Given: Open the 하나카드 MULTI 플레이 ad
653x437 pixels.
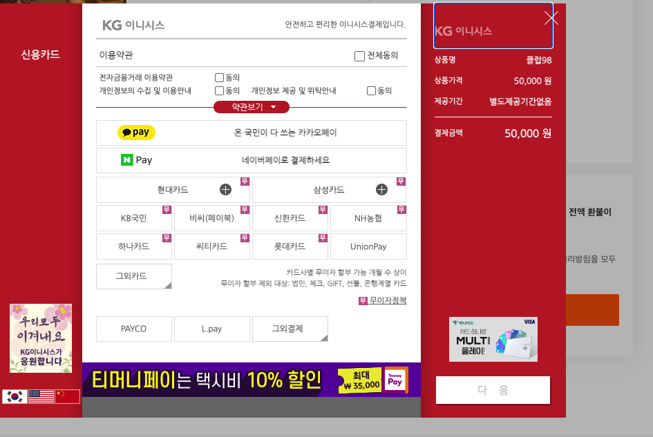Looking at the screenshot, I should pos(493,339).
